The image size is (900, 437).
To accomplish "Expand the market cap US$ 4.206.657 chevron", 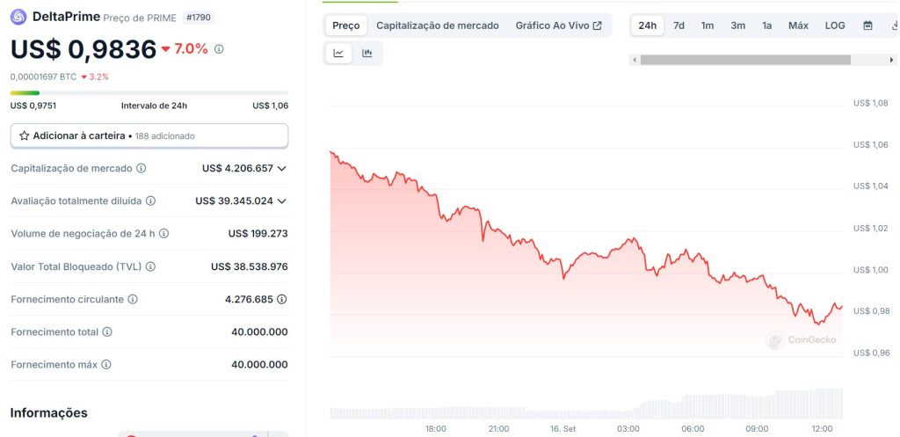I will (x=282, y=168).
